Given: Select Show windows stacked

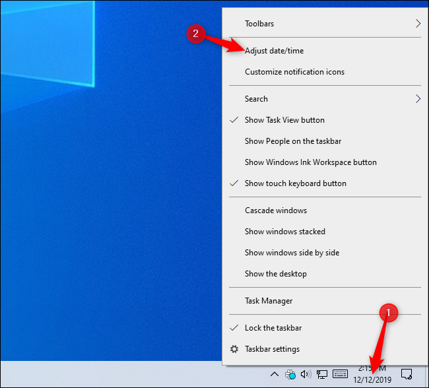Looking at the screenshot, I should (x=325, y=231).
